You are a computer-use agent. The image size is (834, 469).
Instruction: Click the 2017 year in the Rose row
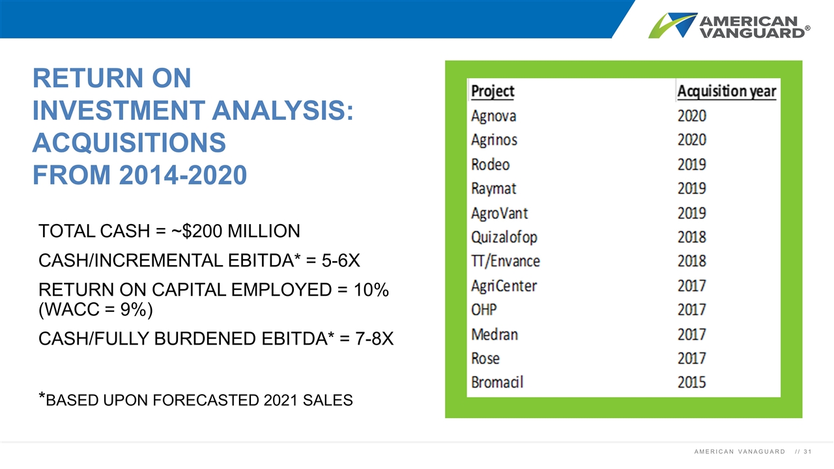click(x=691, y=358)
